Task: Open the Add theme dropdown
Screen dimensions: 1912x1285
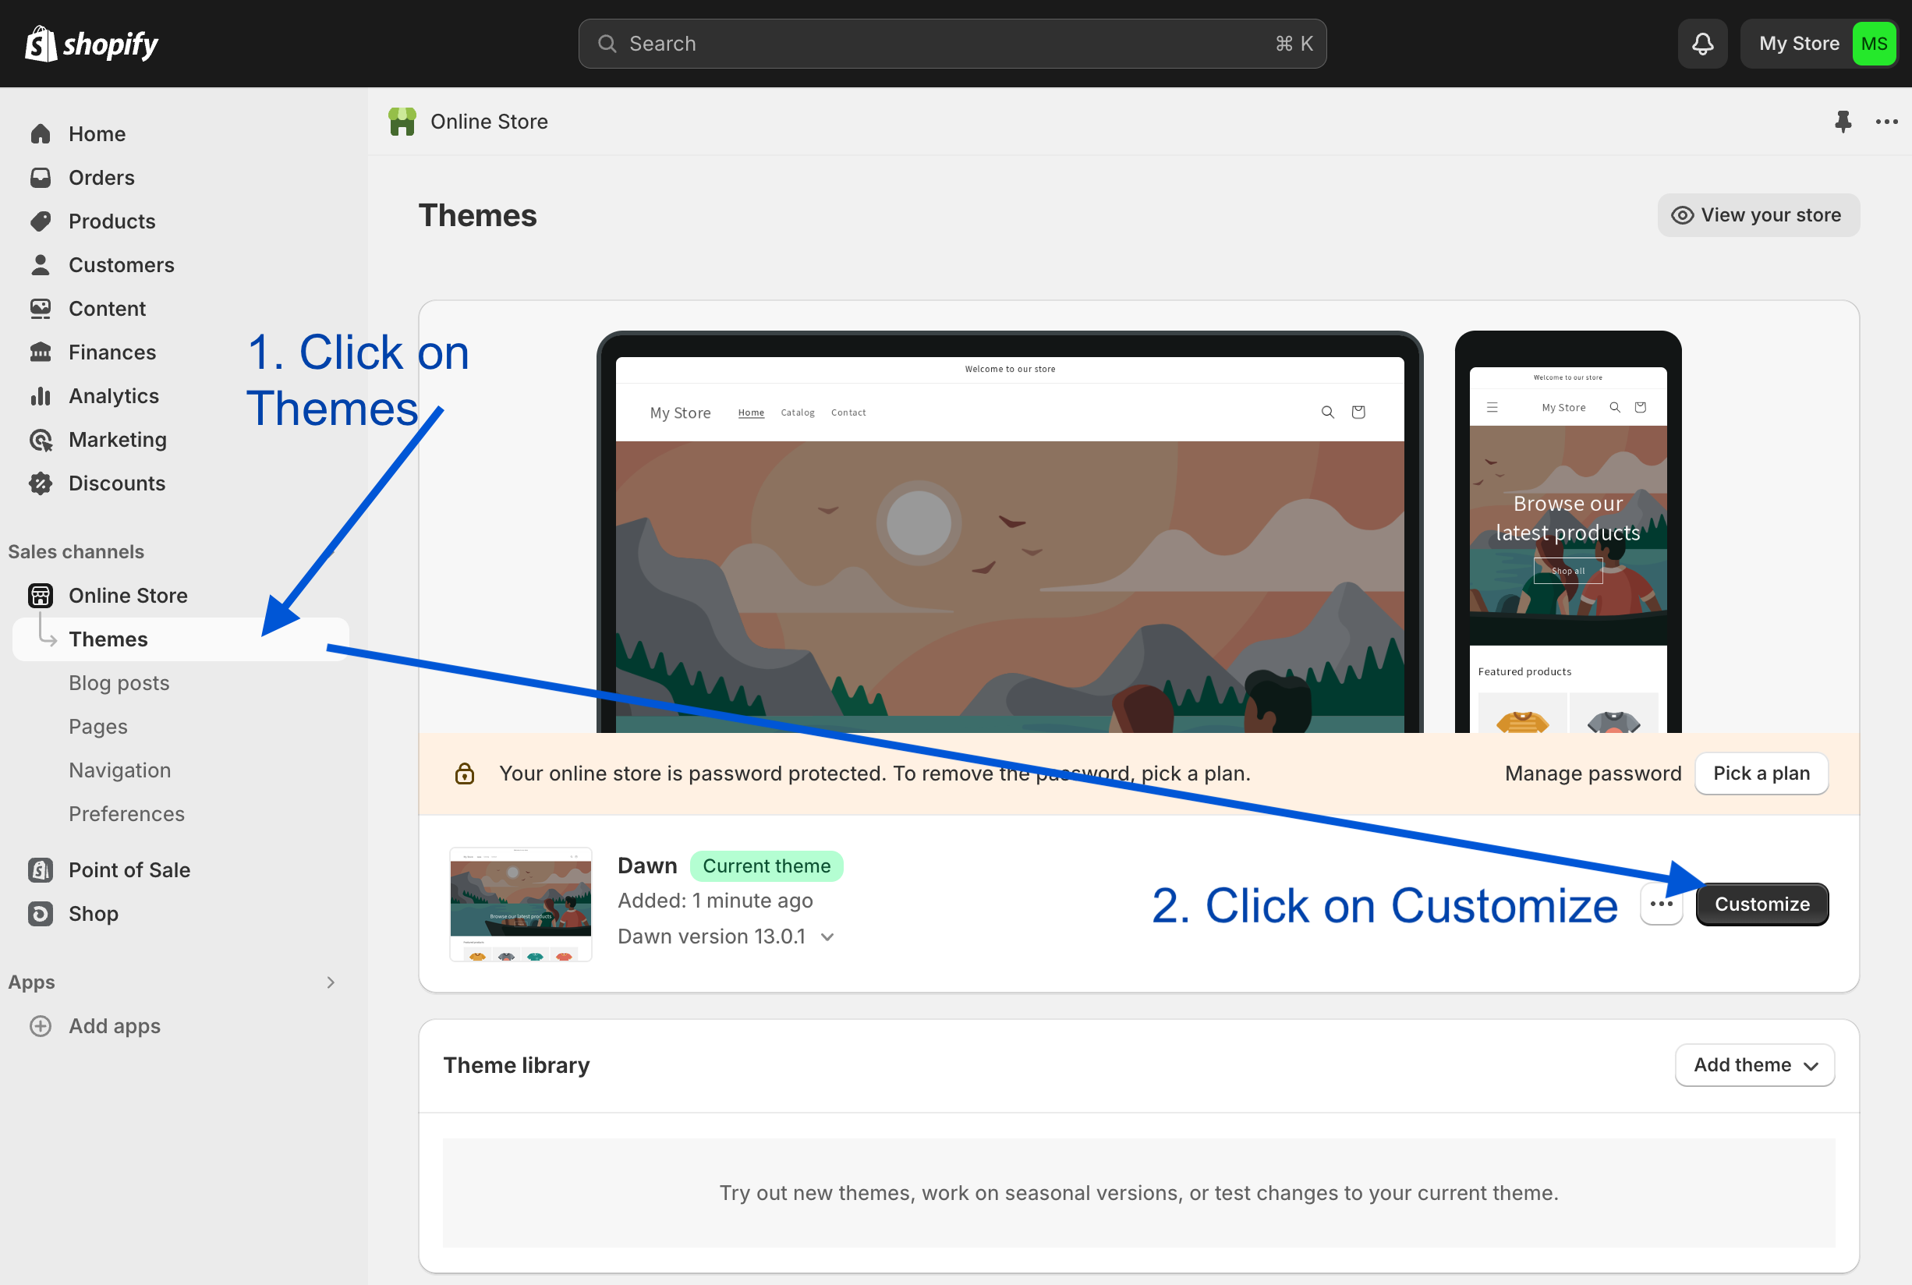Action: click(x=1754, y=1064)
